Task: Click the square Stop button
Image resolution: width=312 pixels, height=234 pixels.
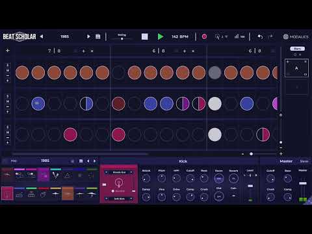Action: 145,36
